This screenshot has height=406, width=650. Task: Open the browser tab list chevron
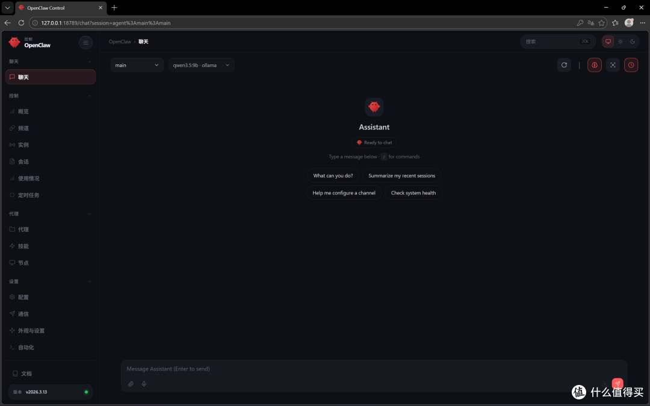coord(7,7)
